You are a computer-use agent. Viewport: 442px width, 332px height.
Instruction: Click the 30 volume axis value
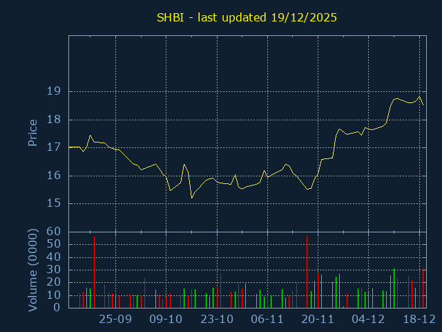pyautogui.click(x=54, y=270)
